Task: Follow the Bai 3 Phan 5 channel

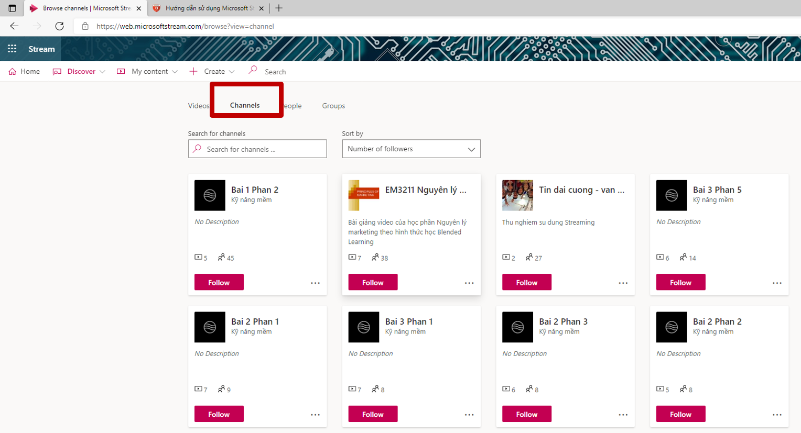Action: 680,282
